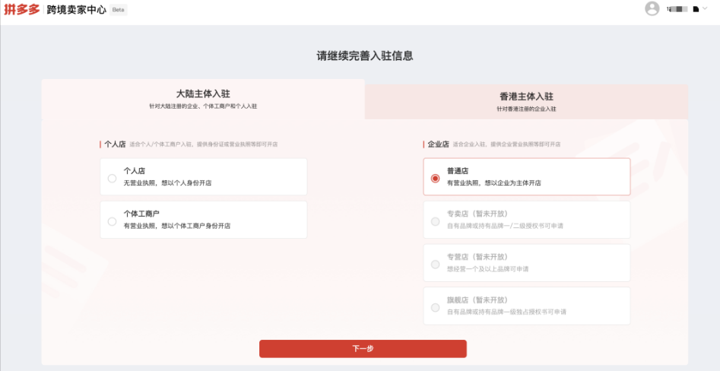Click text 无营业执照，想以个人身份开店
The image size is (720, 371).
167,182
